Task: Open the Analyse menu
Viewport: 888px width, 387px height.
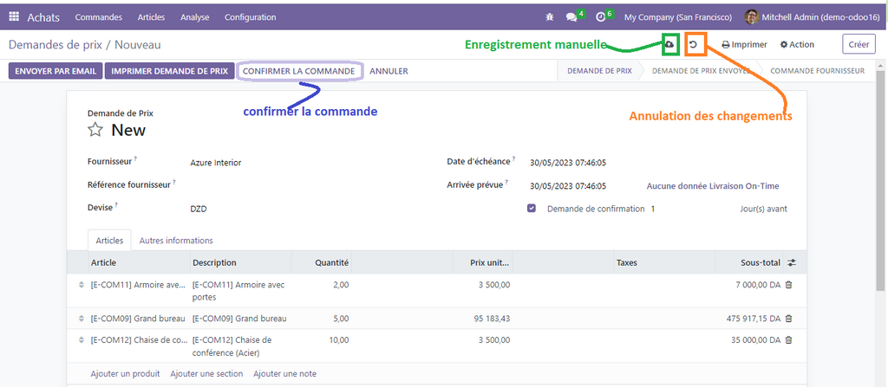Action: [x=195, y=17]
